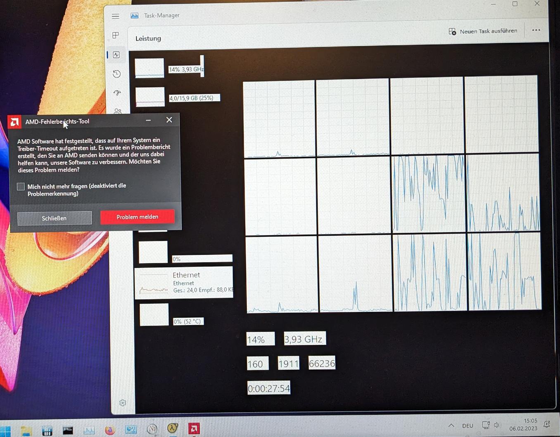560x437 pixels.
Task: Minimize the AMD-Fehlerberichts-Tool dialog
Action: (x=148, y=120)
